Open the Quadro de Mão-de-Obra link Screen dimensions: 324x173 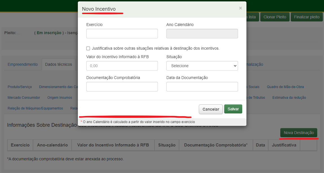pyautogui.click(x=285, y=87)
